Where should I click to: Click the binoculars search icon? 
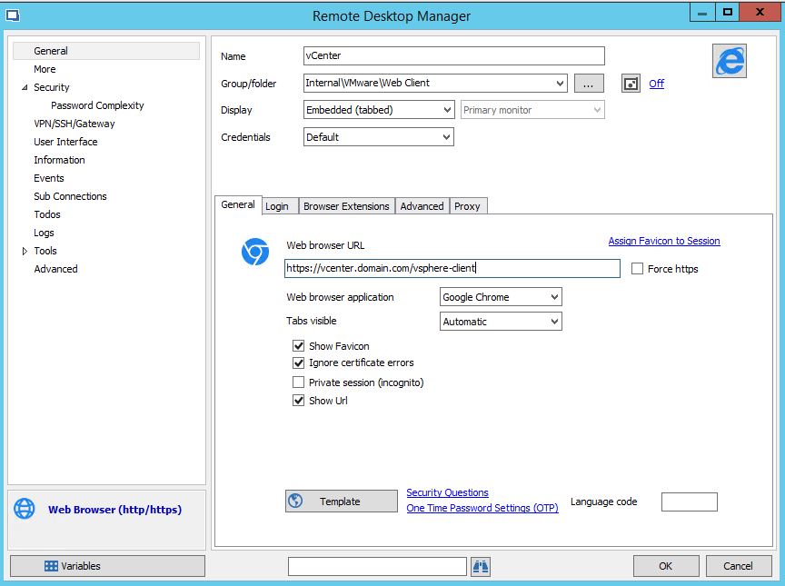481,567
